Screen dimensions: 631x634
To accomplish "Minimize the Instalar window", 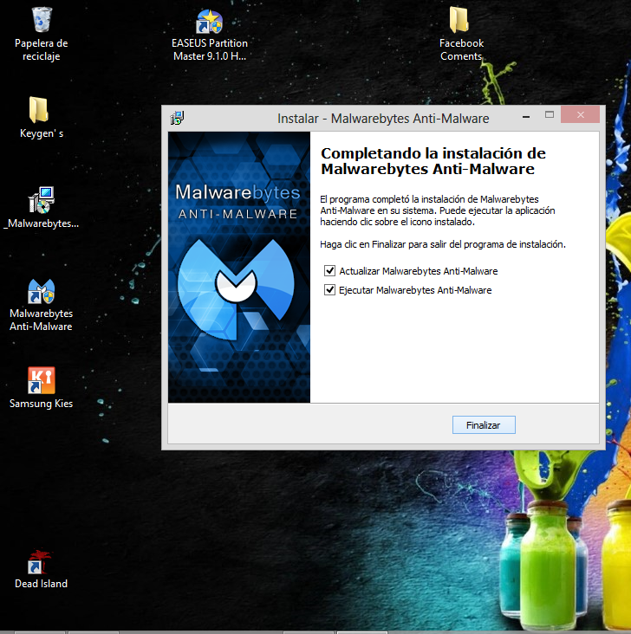I will click(526, 116).
